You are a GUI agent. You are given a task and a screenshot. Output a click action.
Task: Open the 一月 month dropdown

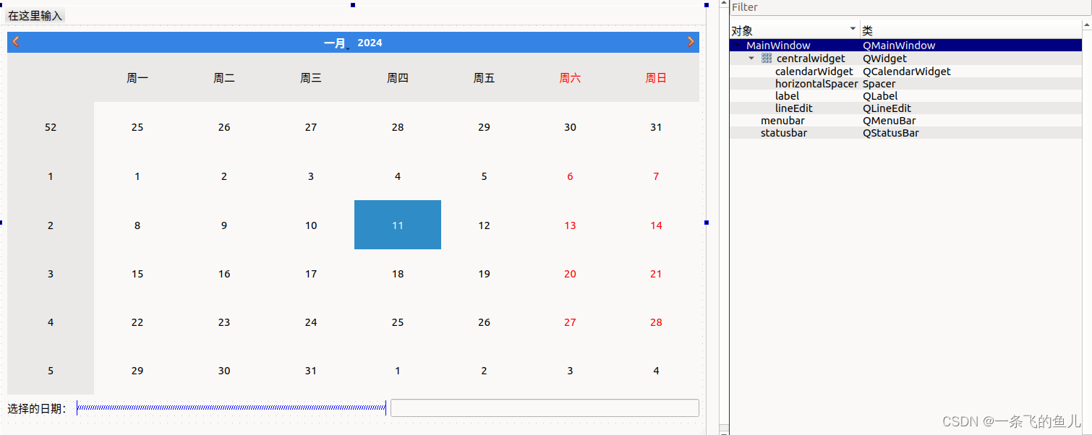pyautogui.click(x=336, y=43)
